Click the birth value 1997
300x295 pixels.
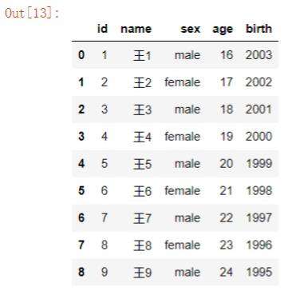click(259, 217)
